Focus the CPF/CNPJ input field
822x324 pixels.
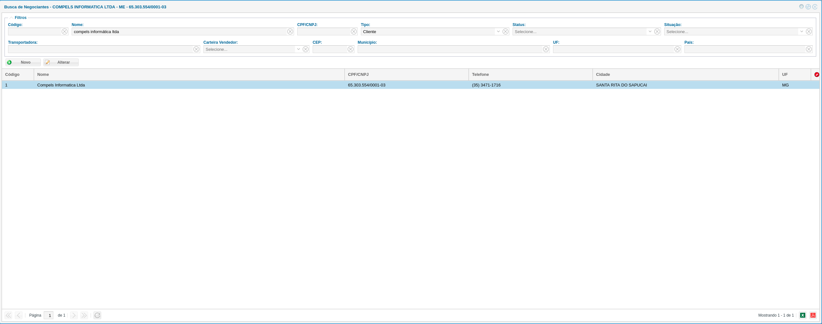324,32
